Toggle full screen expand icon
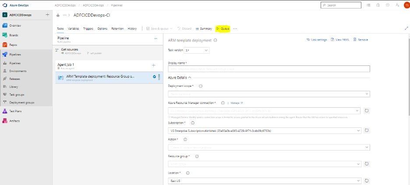 406,28
